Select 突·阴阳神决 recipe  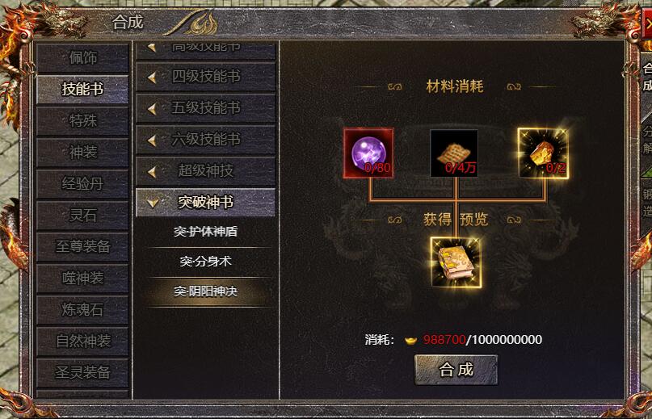tap(205, 291)
